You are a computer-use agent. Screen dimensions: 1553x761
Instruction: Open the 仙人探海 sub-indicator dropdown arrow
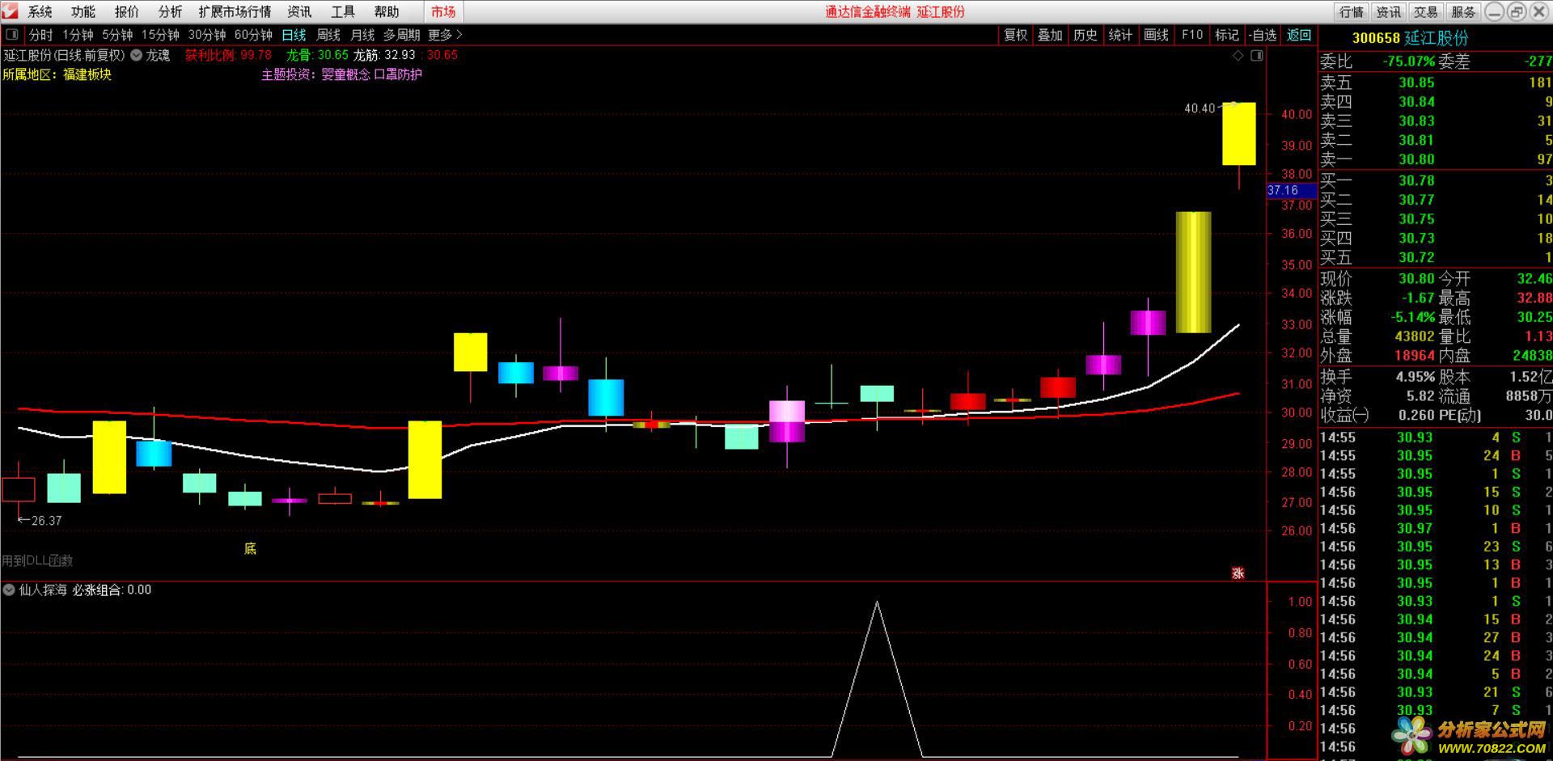(x=9, y=590)
